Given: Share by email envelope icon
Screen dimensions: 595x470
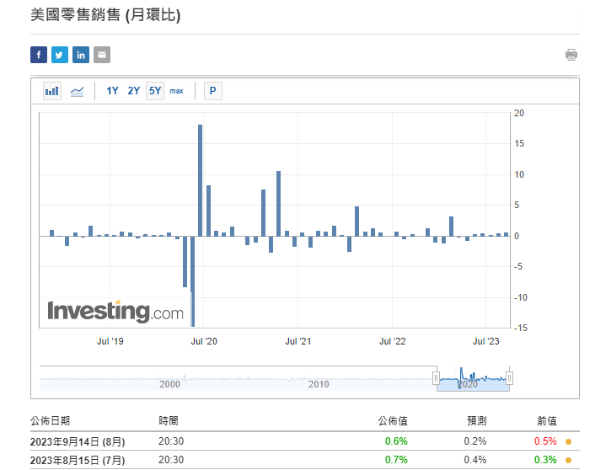Looking at the screenshot, I should point(102,55).
